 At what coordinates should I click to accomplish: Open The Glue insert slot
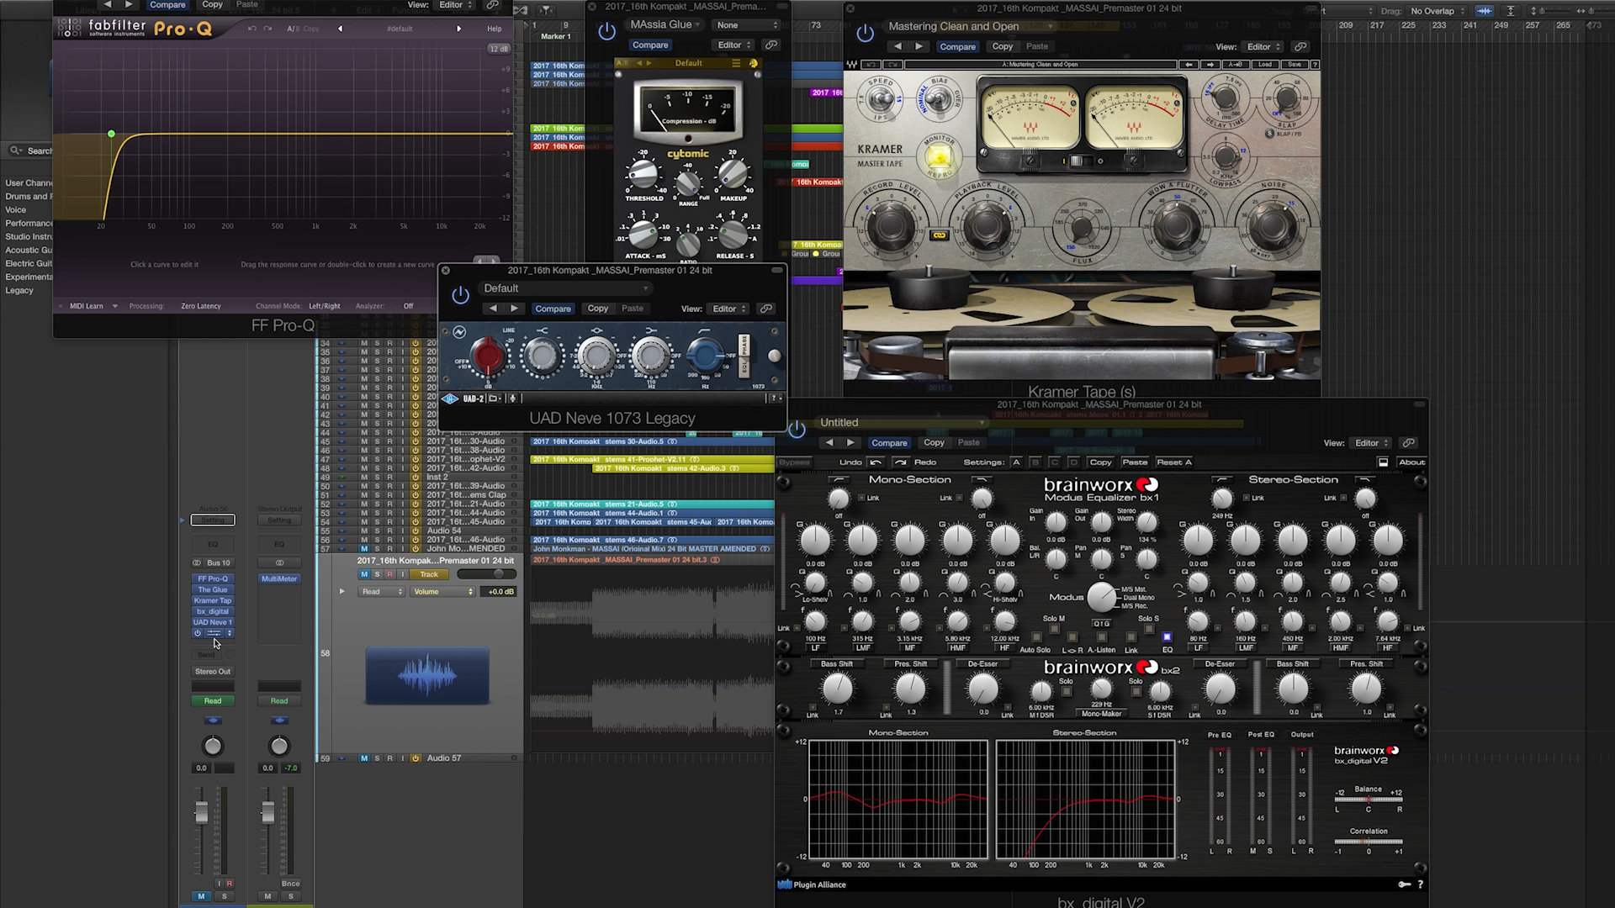[213, 590]
